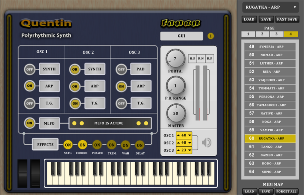Click the R.N button near the meters
The width and height of the screenshot is (304, 195).
pos(201,58)
